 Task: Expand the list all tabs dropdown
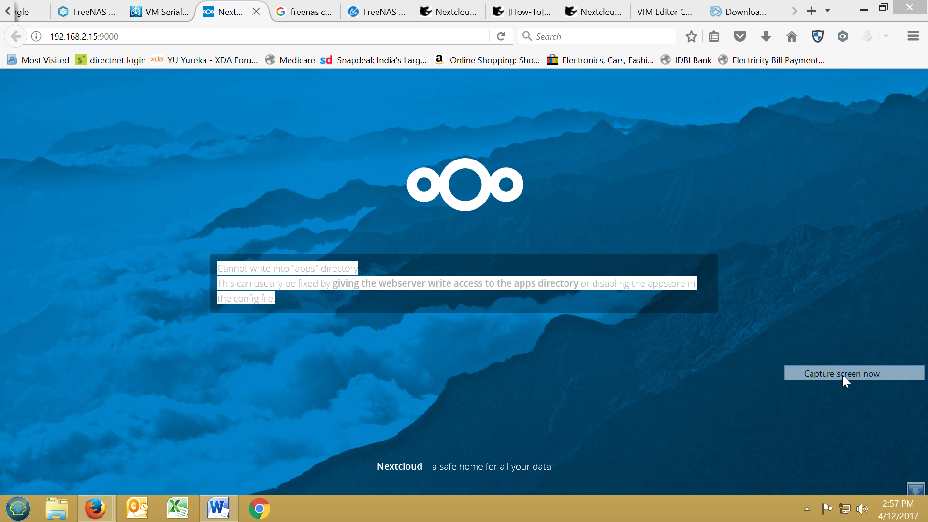click(x=828, y=11)
